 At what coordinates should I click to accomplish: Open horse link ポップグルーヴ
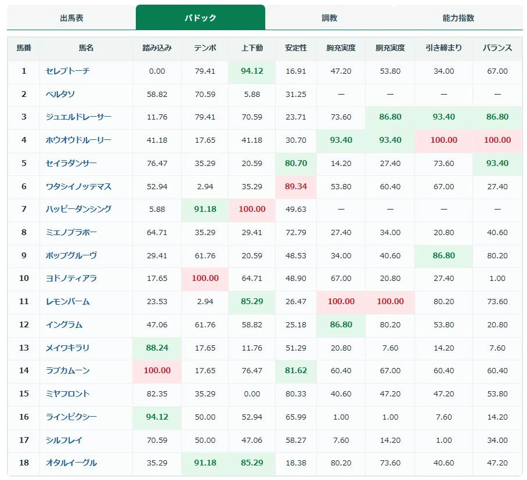pos(71,255)
